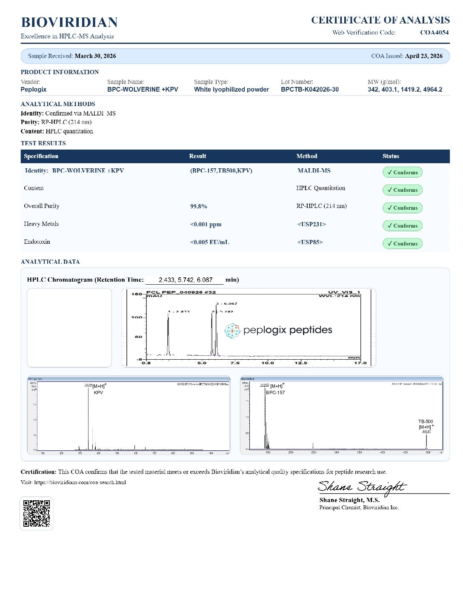Click the RP-HPLC (214 nm) method cell in the table
Image resolution: width=463 pixels, height=600 pixels.
click(322, 206)
